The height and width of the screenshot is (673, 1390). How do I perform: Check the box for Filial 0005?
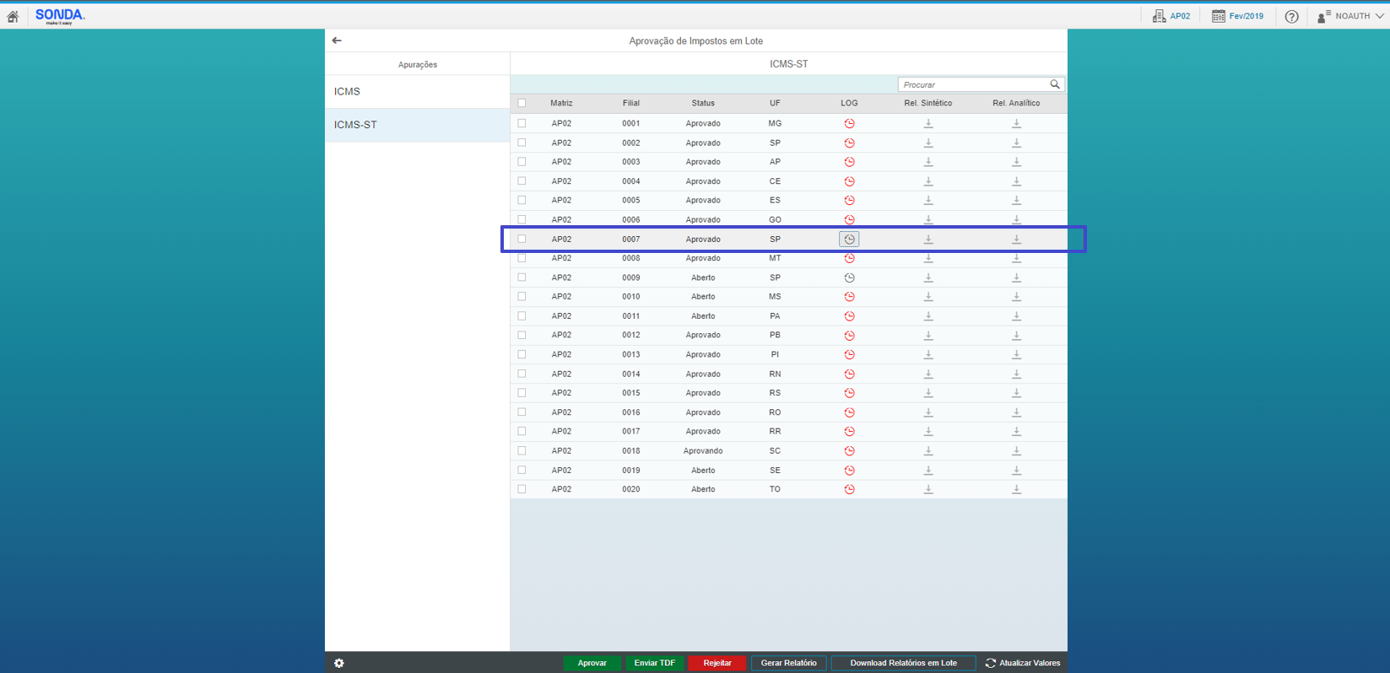tap(522, 200)
